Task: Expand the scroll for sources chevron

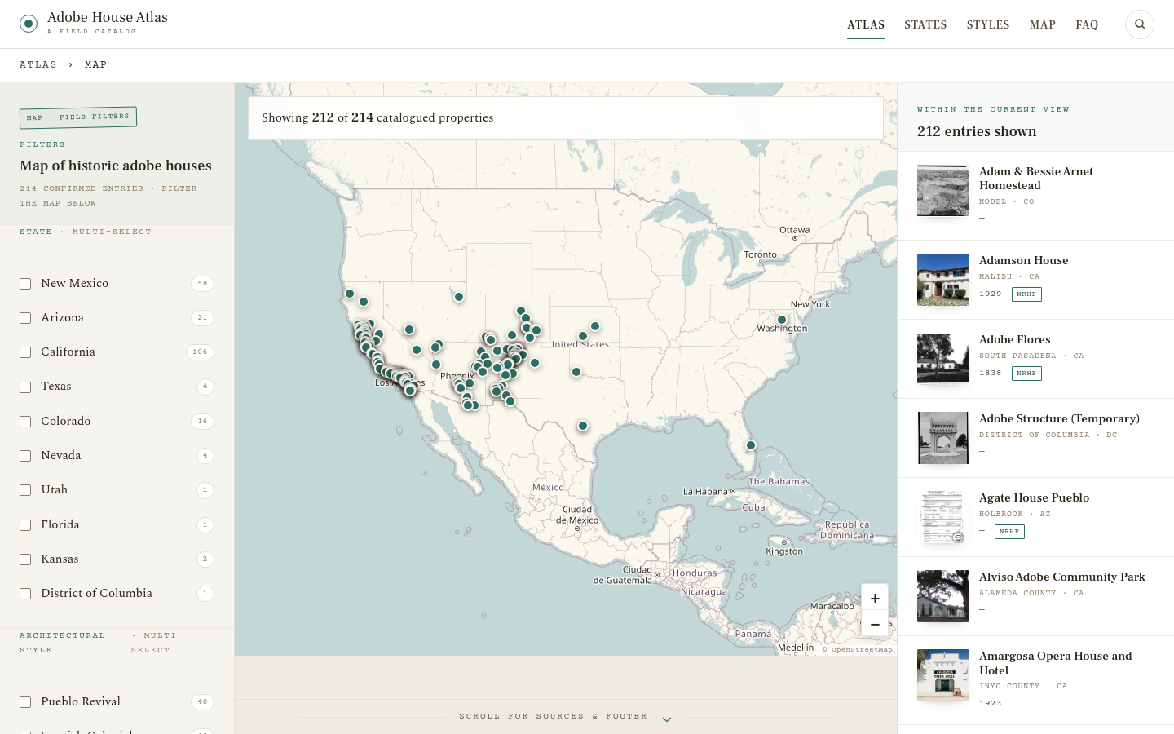Action: (x=667, y=719)
